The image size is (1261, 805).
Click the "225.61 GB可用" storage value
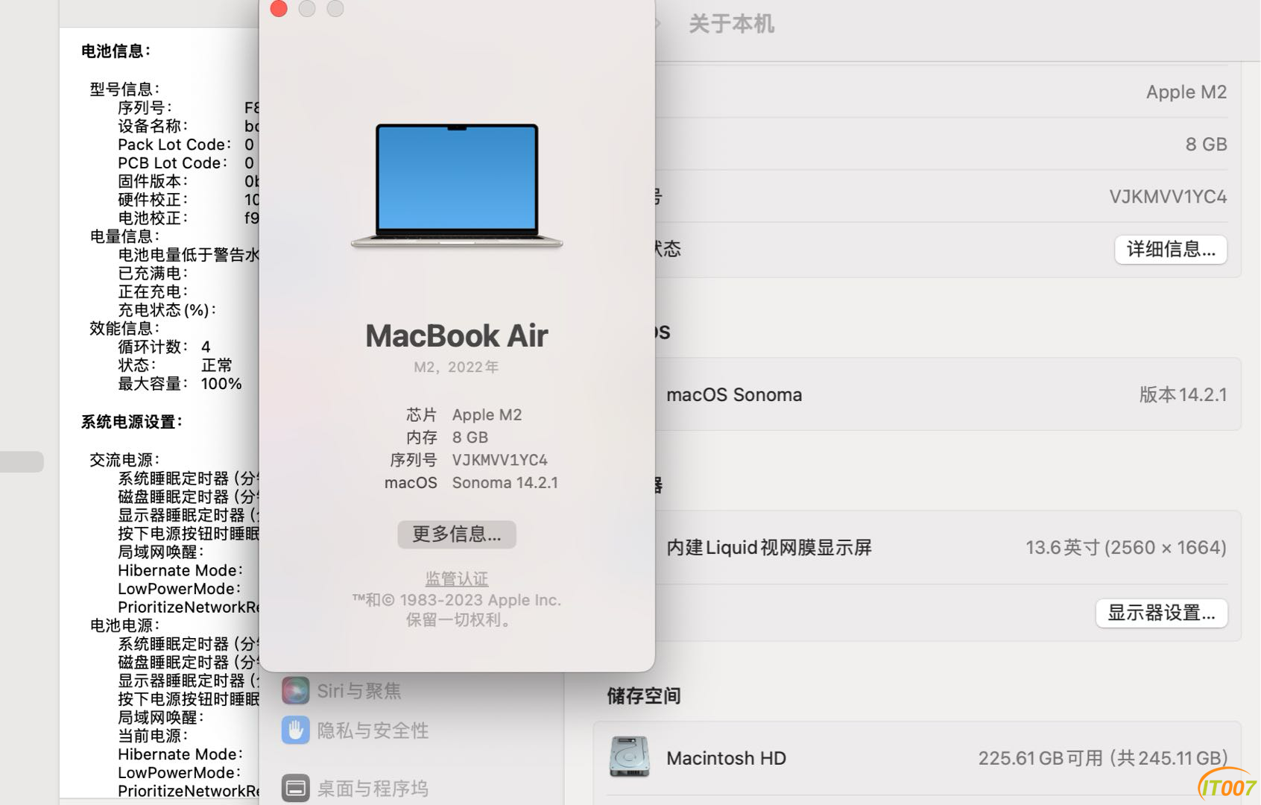1040,758
